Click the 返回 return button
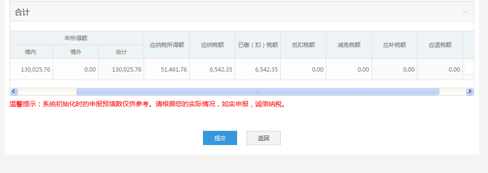This screenshot has width=488, height=173. [x=264, y=138]
